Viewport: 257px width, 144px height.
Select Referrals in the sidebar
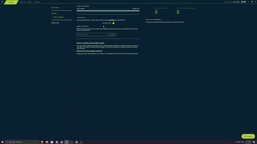(x=55, y=23)
